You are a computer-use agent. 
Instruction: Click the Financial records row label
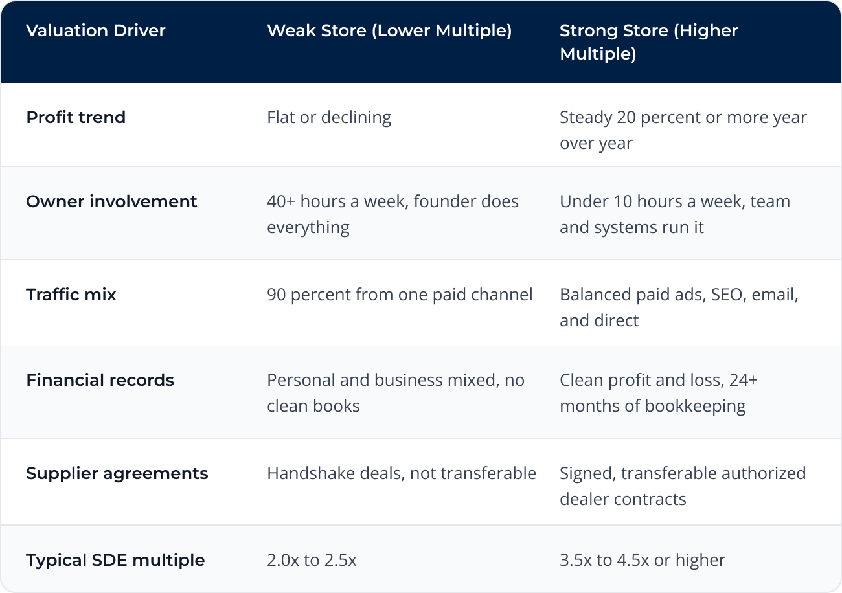tap(100, 380)
